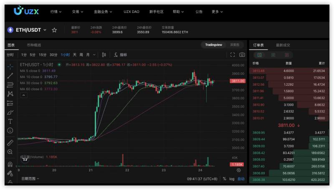Select the 30分 timeframe button

pos(53,55)
